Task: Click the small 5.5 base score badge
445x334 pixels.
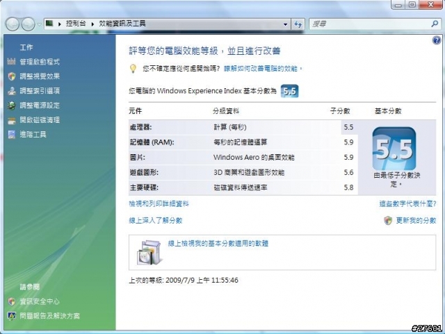Action: (x=289, y=91)
